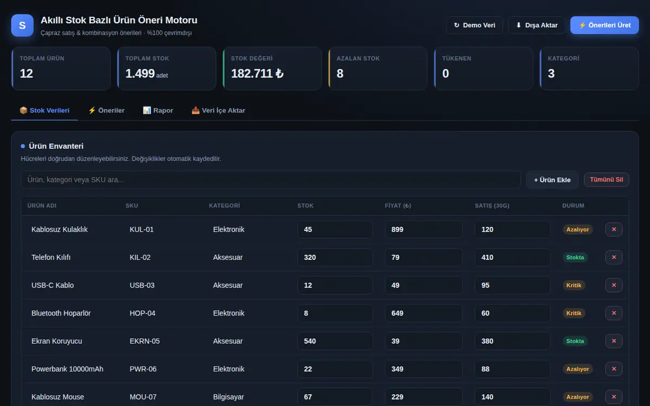This screenshot has height=406, width=650.
Task: Edit price 899 for Kablosuz Kulaklık
Action: (x=424, y=230)
